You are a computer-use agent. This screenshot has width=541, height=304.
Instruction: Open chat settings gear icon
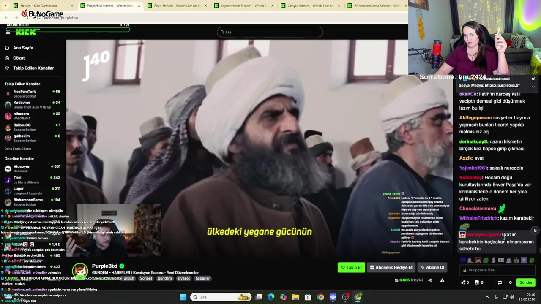[510, 282]
